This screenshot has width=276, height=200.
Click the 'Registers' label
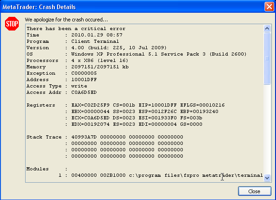[41, 105]
